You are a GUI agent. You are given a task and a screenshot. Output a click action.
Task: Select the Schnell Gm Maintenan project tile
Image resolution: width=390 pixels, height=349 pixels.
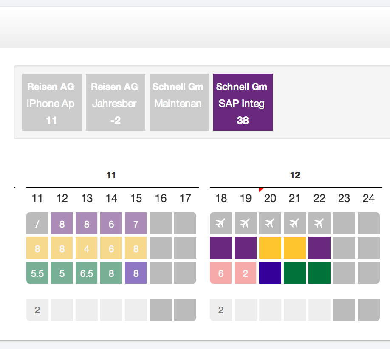(x=179, y=102)
